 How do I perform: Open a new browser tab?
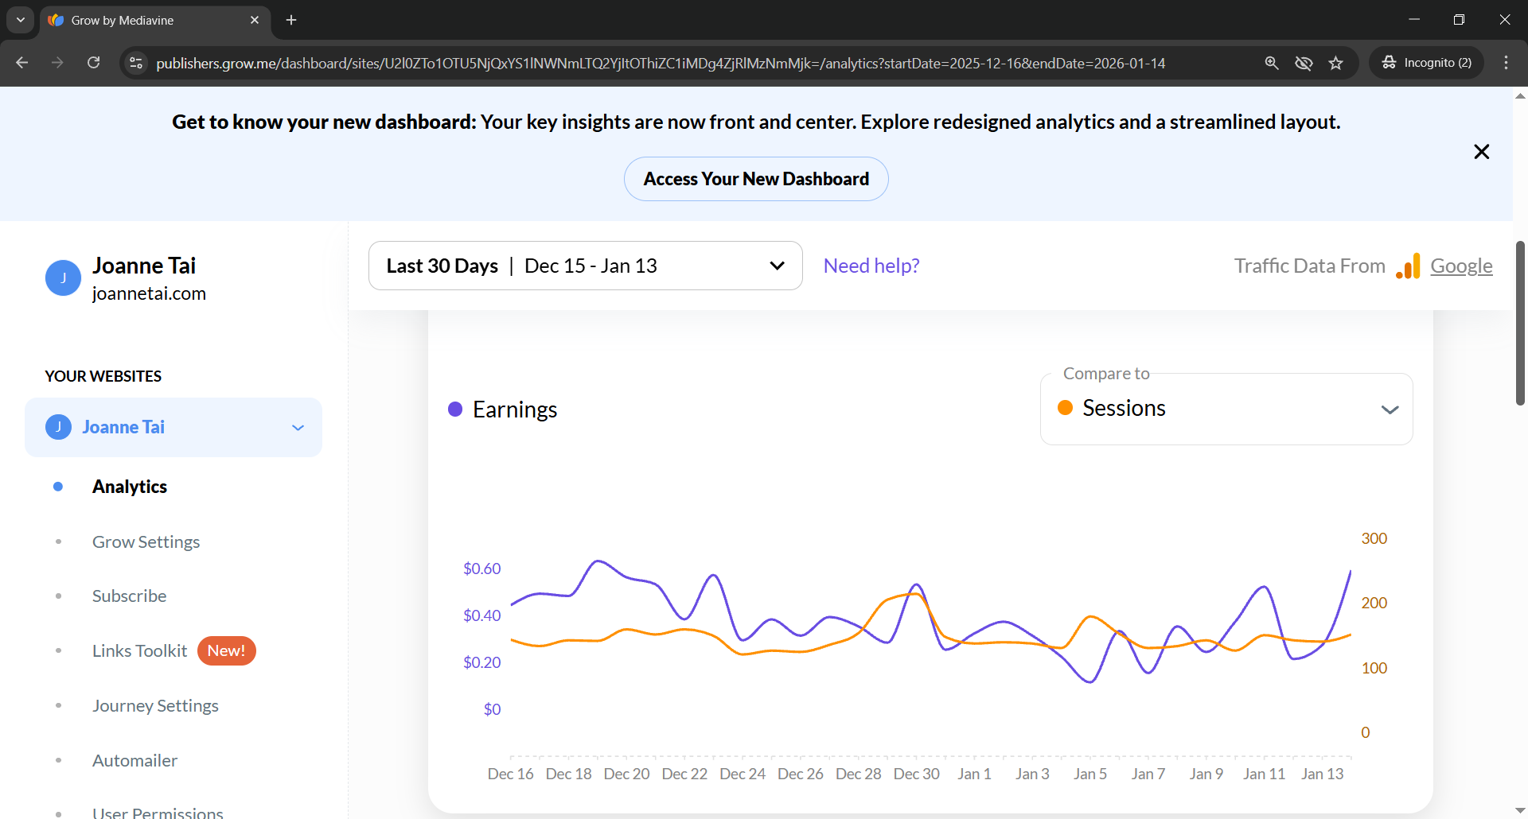tap(291, 20)
